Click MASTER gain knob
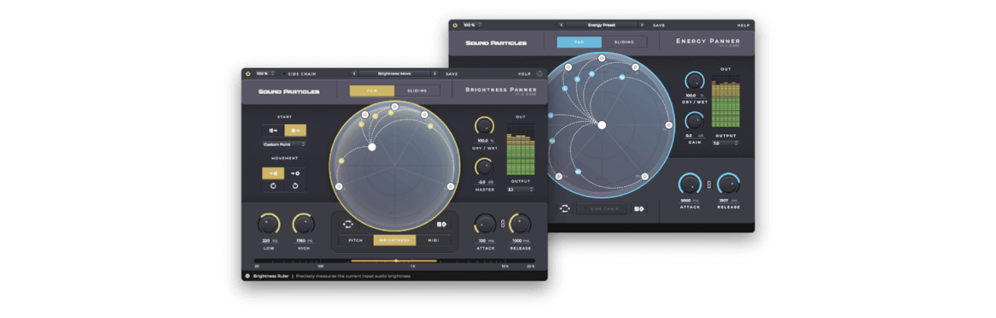996x318 pixels. coord(484,167)
